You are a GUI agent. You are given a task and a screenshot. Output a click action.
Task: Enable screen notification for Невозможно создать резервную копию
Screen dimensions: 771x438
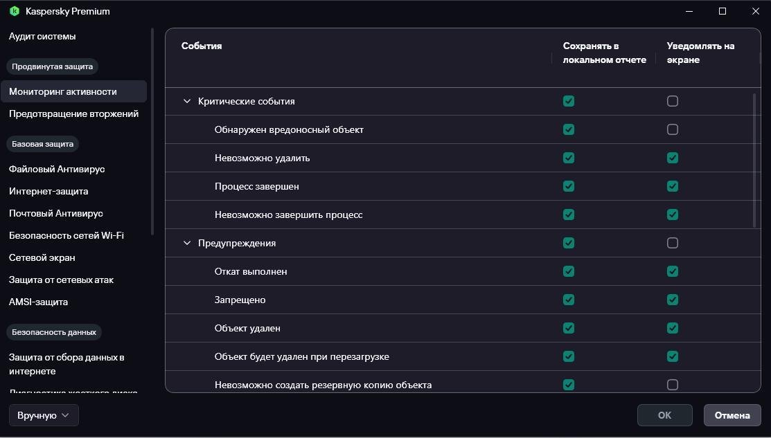click(x=672, y=385)
